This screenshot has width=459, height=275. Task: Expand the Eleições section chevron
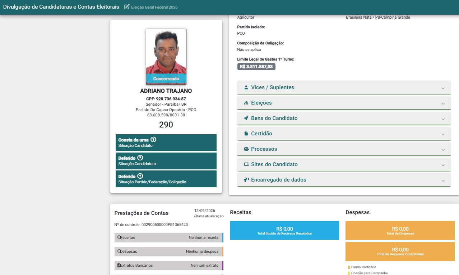pos(443,103)
